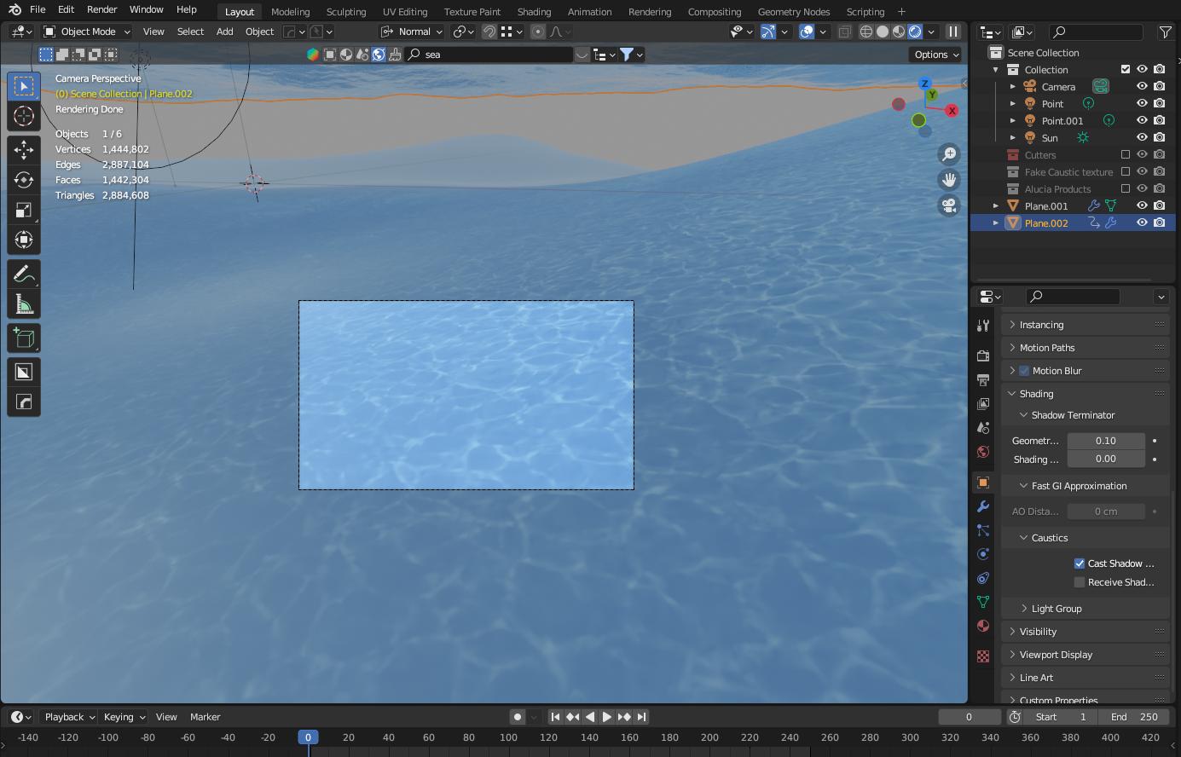Open Material Properties with the sphere icon
The height and width of the screenshot is (757, 1181).
982,625
